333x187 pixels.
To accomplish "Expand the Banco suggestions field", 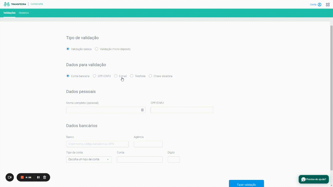I will (x=97, y=144).
